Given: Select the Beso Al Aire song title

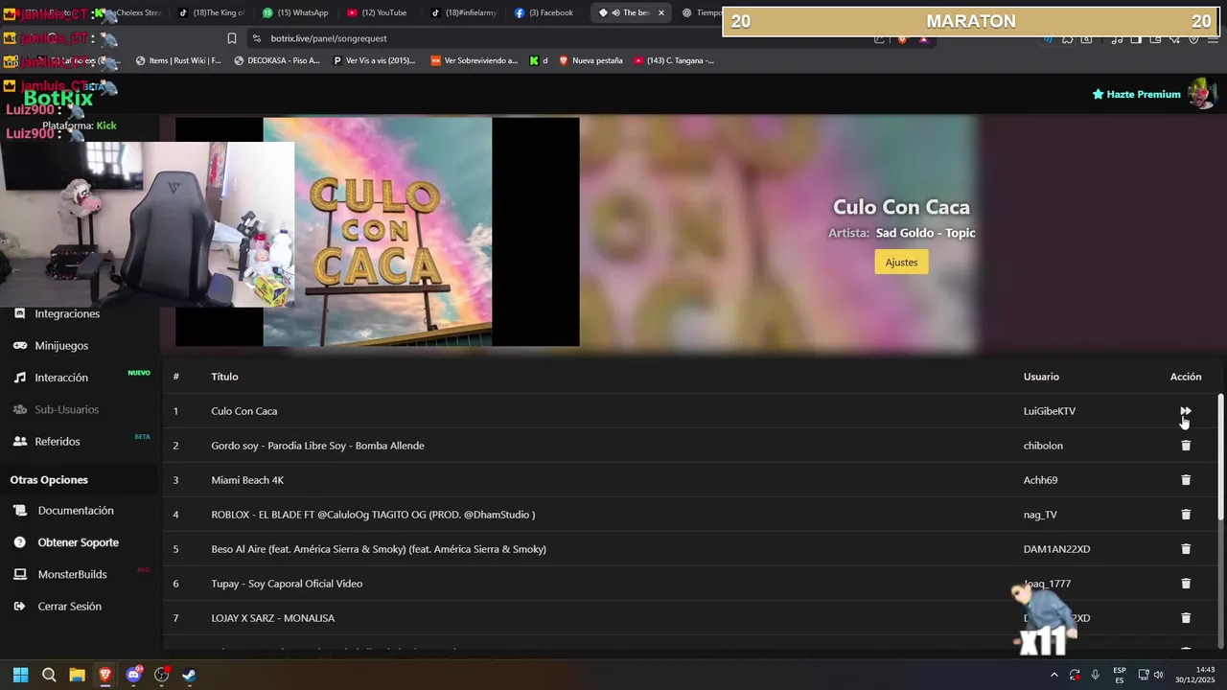Looking at the screenshot, I should (379, 549).
